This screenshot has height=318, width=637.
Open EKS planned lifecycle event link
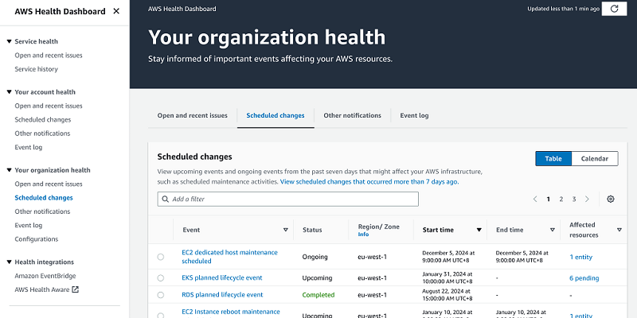pyautogui.click(x=222, y=277)
